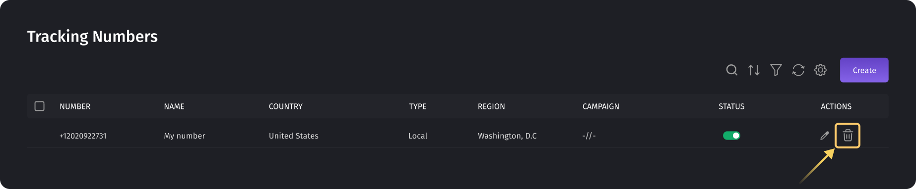Click the COUNTRY column header
Screen dimensions: 916x189
(285, 106)
